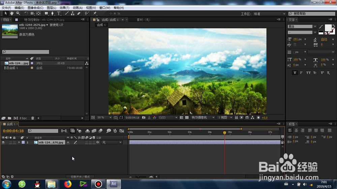Open grid and guide options icon
The image size is (337, 189).
[115, 118]
